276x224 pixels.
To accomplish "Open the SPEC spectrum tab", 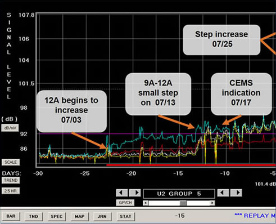I will point(56,216).
